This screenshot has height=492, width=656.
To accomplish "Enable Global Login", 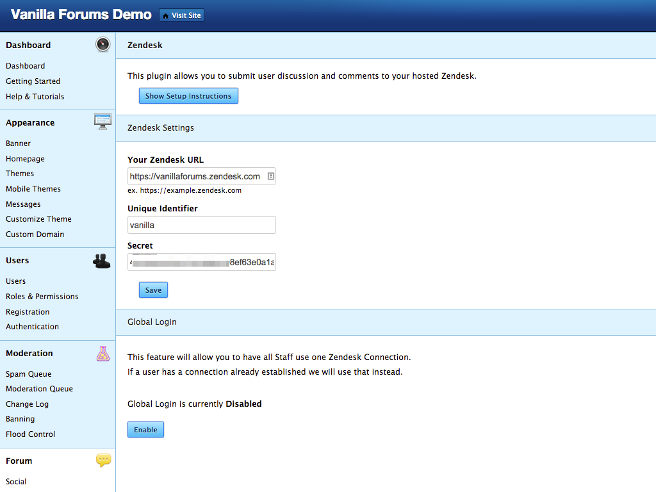I will tap(145, 430).
